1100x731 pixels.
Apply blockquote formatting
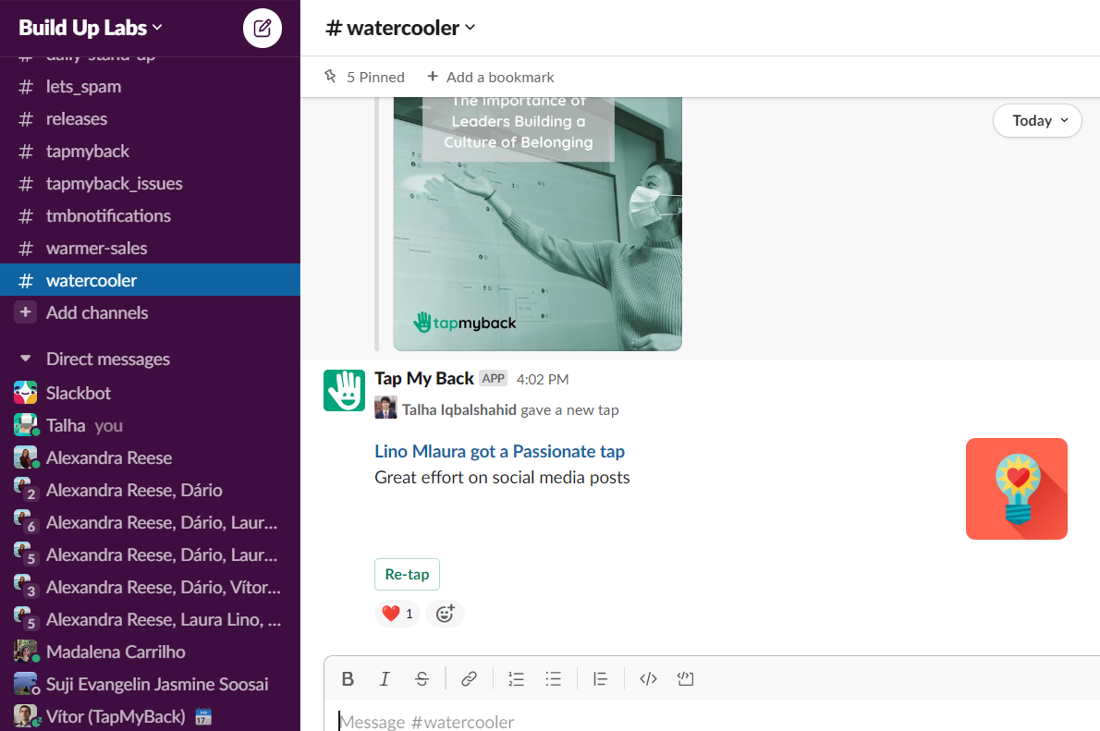[x=600, y=678]
